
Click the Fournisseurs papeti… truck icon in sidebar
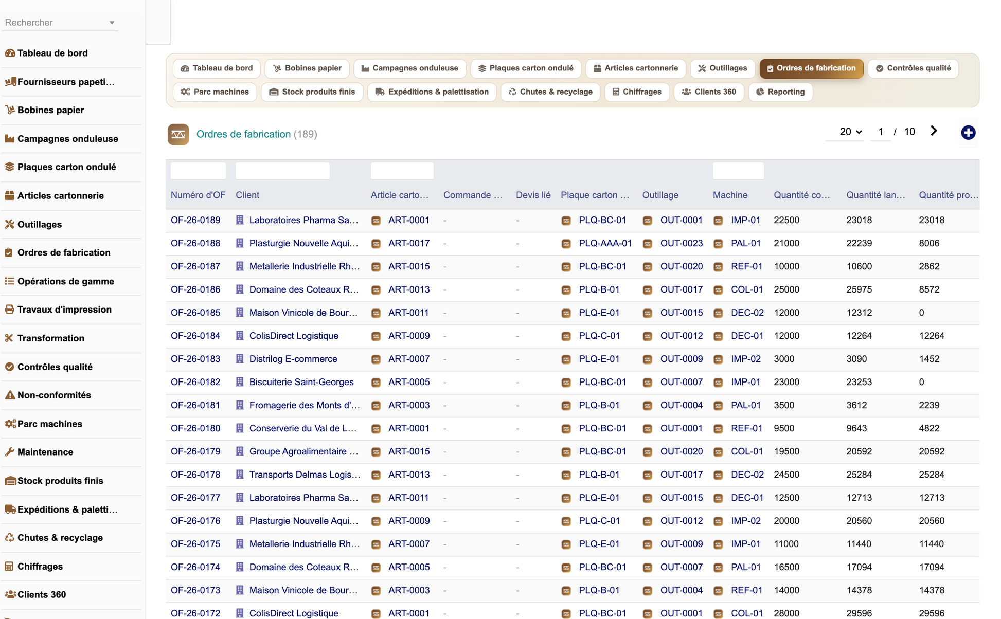point(10,82)
